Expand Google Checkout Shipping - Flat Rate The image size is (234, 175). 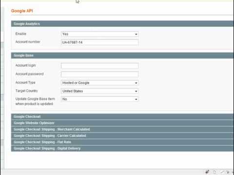coord(122,142)
